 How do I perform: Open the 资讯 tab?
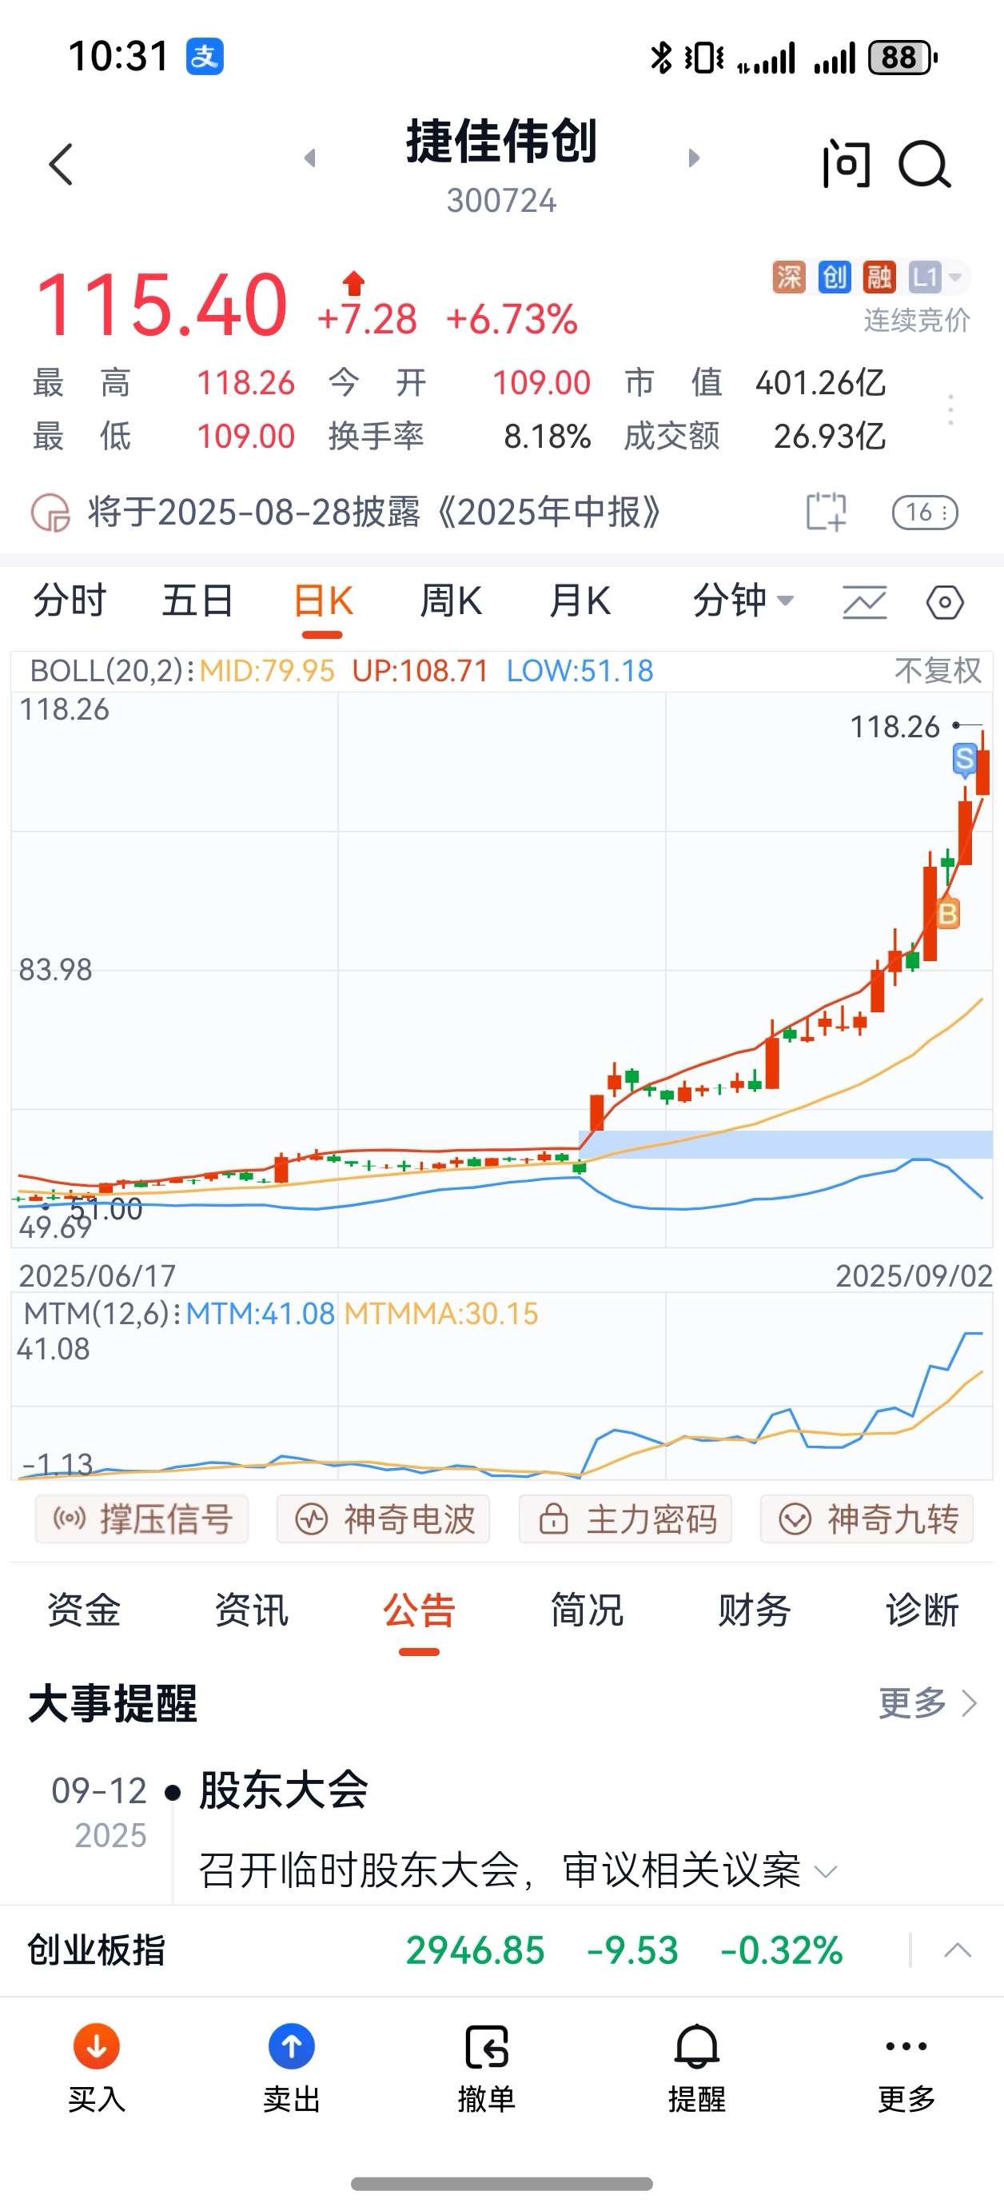(251, 1610)
